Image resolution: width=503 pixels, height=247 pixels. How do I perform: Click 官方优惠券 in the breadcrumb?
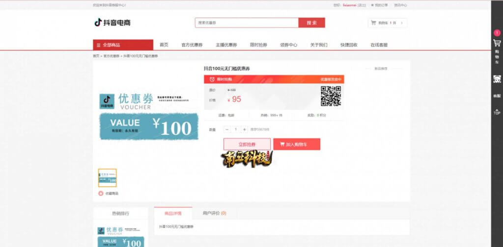tap(112, 56)
